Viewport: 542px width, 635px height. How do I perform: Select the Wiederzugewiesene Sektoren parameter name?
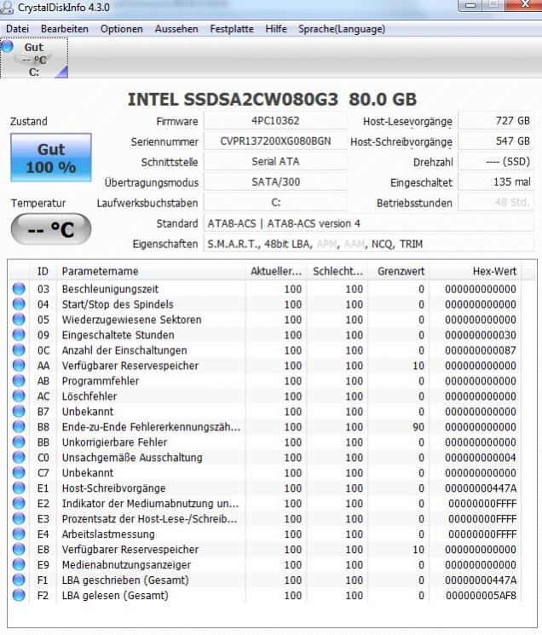131,320
